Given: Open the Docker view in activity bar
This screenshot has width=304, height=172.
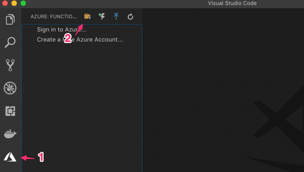Looking at the screenshot, I should pyautogui.click(x=10, y=134).
